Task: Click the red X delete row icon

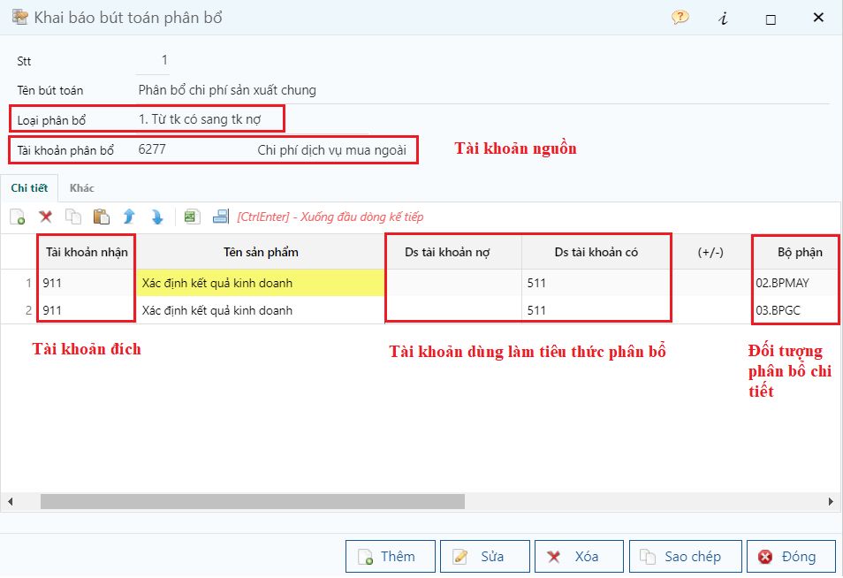Action: point(46,217)
